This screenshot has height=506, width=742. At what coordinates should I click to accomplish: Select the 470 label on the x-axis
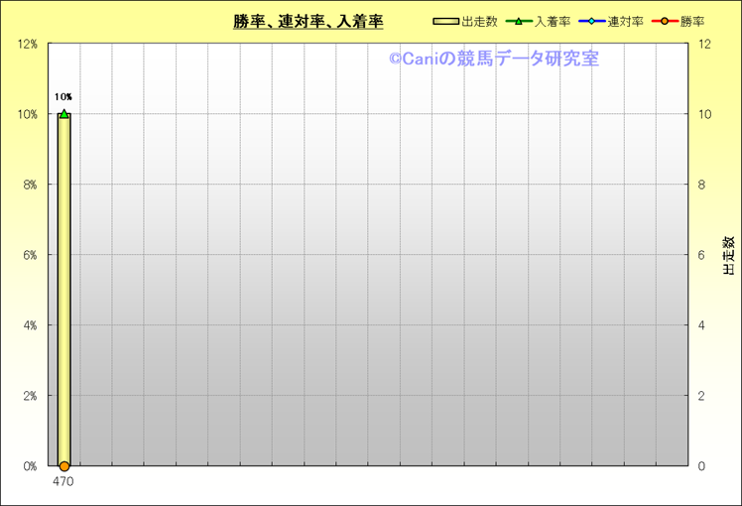pos(63,481)
